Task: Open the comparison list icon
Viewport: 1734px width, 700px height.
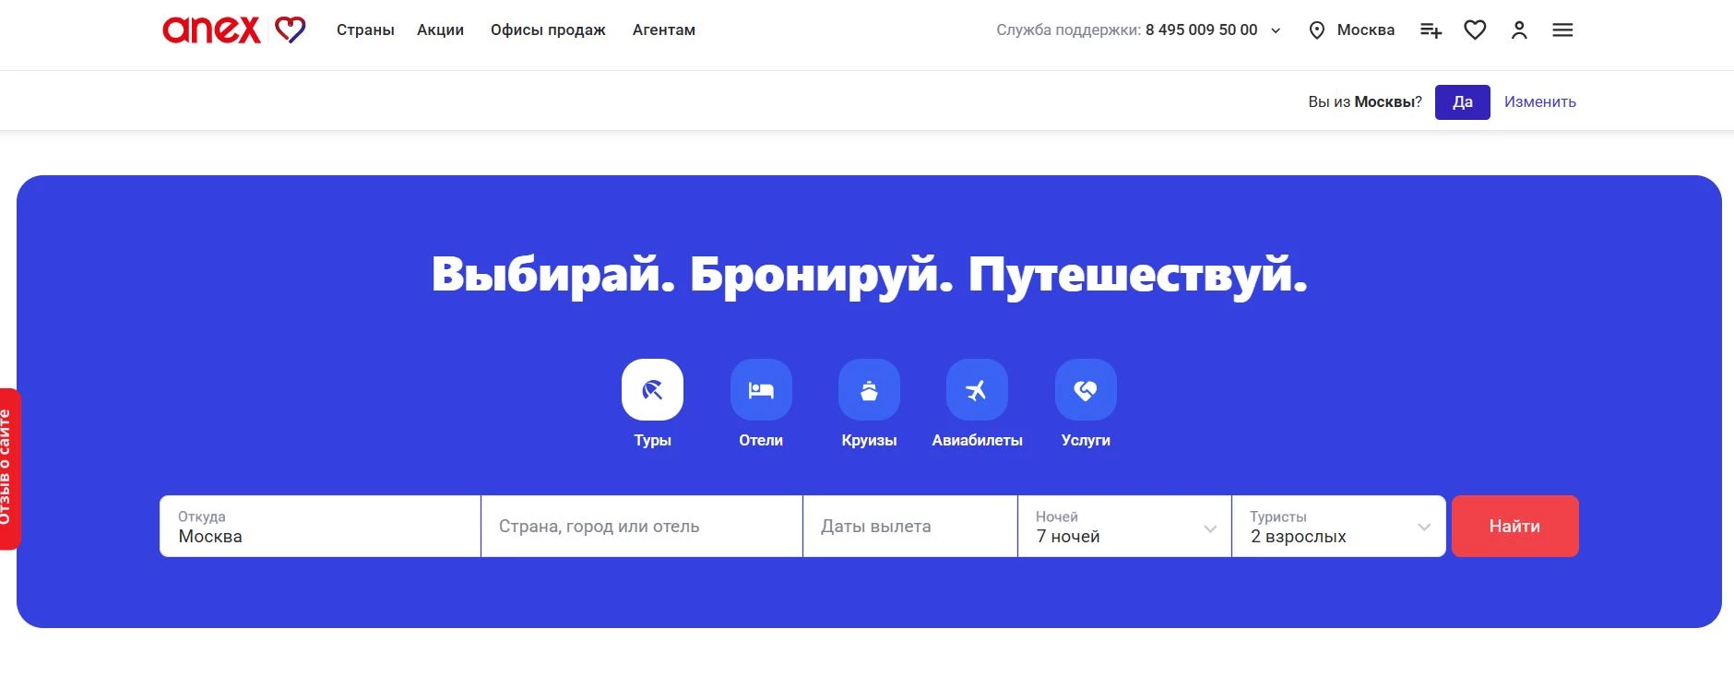Action: point(1431,30)
